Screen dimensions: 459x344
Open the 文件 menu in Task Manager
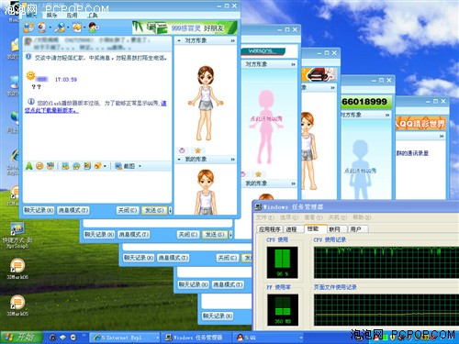click(265, 217)
